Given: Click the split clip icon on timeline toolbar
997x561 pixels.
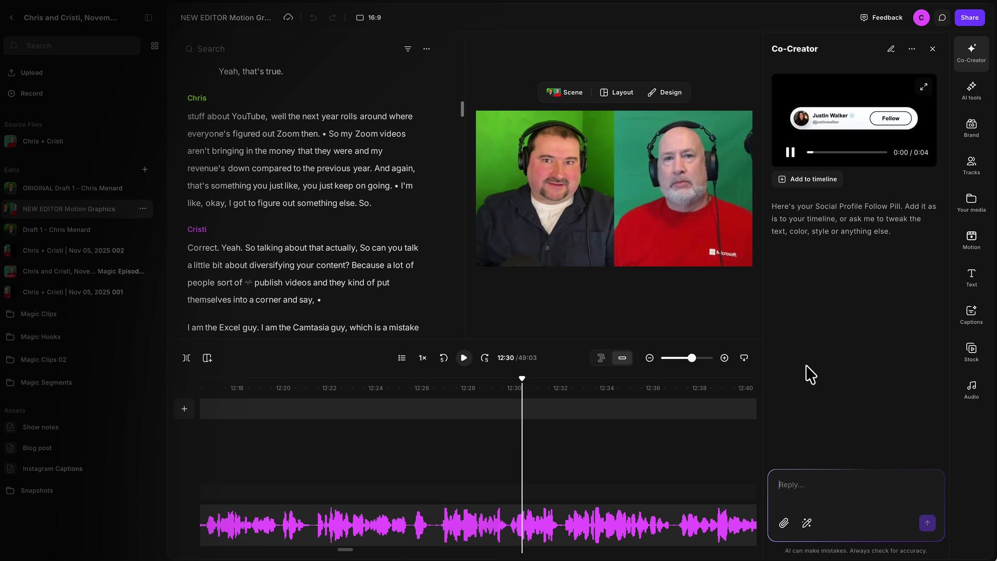Looking at the screenshot, I should tap(186, 358).
